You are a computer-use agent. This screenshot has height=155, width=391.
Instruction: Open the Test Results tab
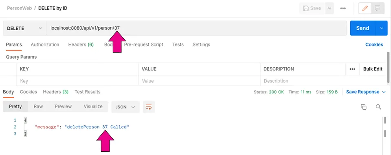(88, 92)
